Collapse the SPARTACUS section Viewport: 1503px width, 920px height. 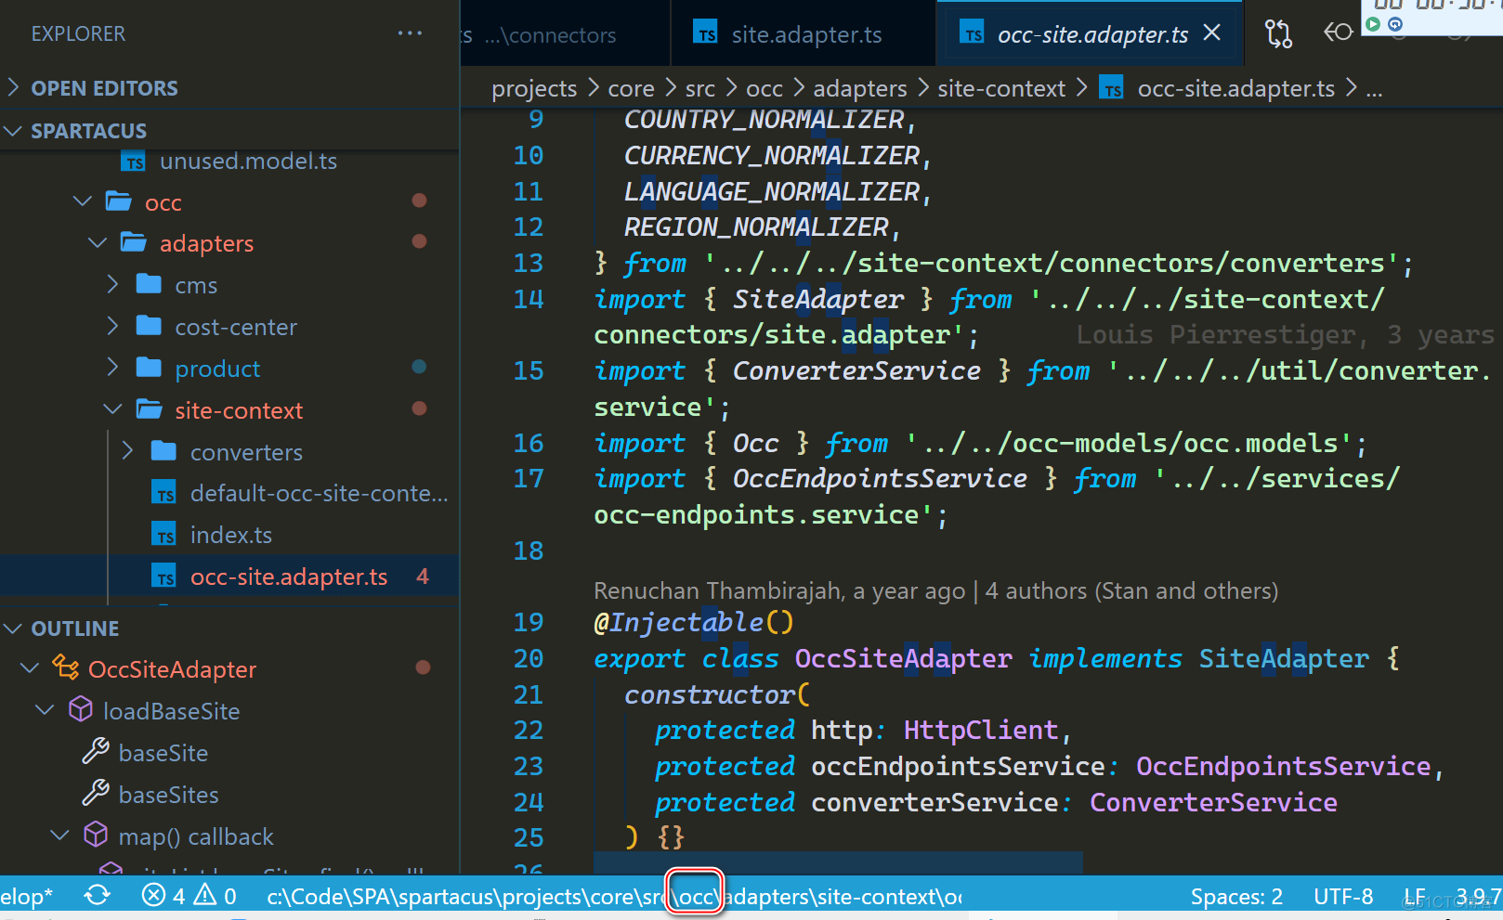(13, 130)
